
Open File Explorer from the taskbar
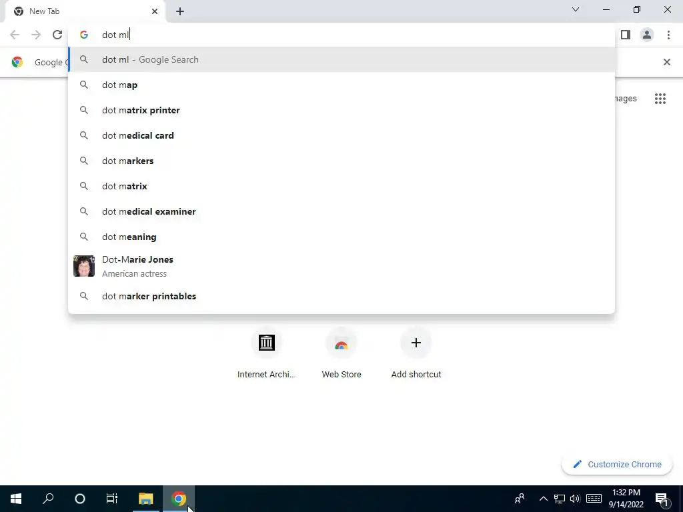point(146,499)
